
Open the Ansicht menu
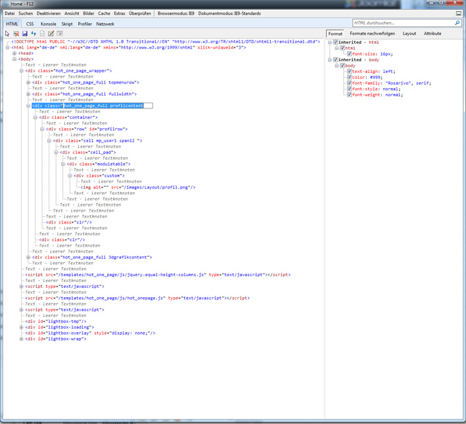[x=72, y=13]
